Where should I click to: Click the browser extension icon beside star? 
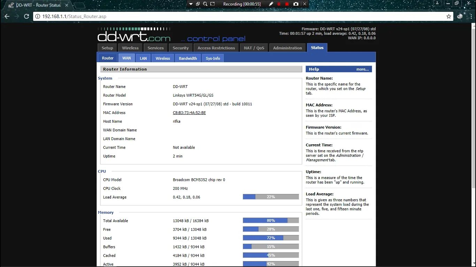point(460,16)
